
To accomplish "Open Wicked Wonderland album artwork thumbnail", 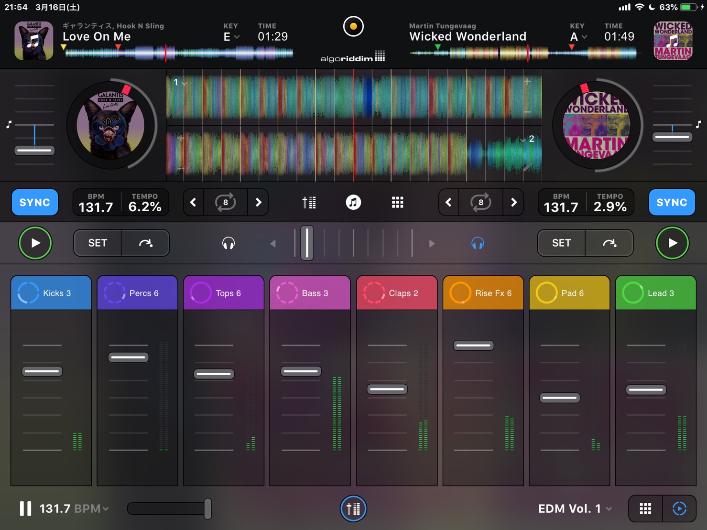I will 673,40.
